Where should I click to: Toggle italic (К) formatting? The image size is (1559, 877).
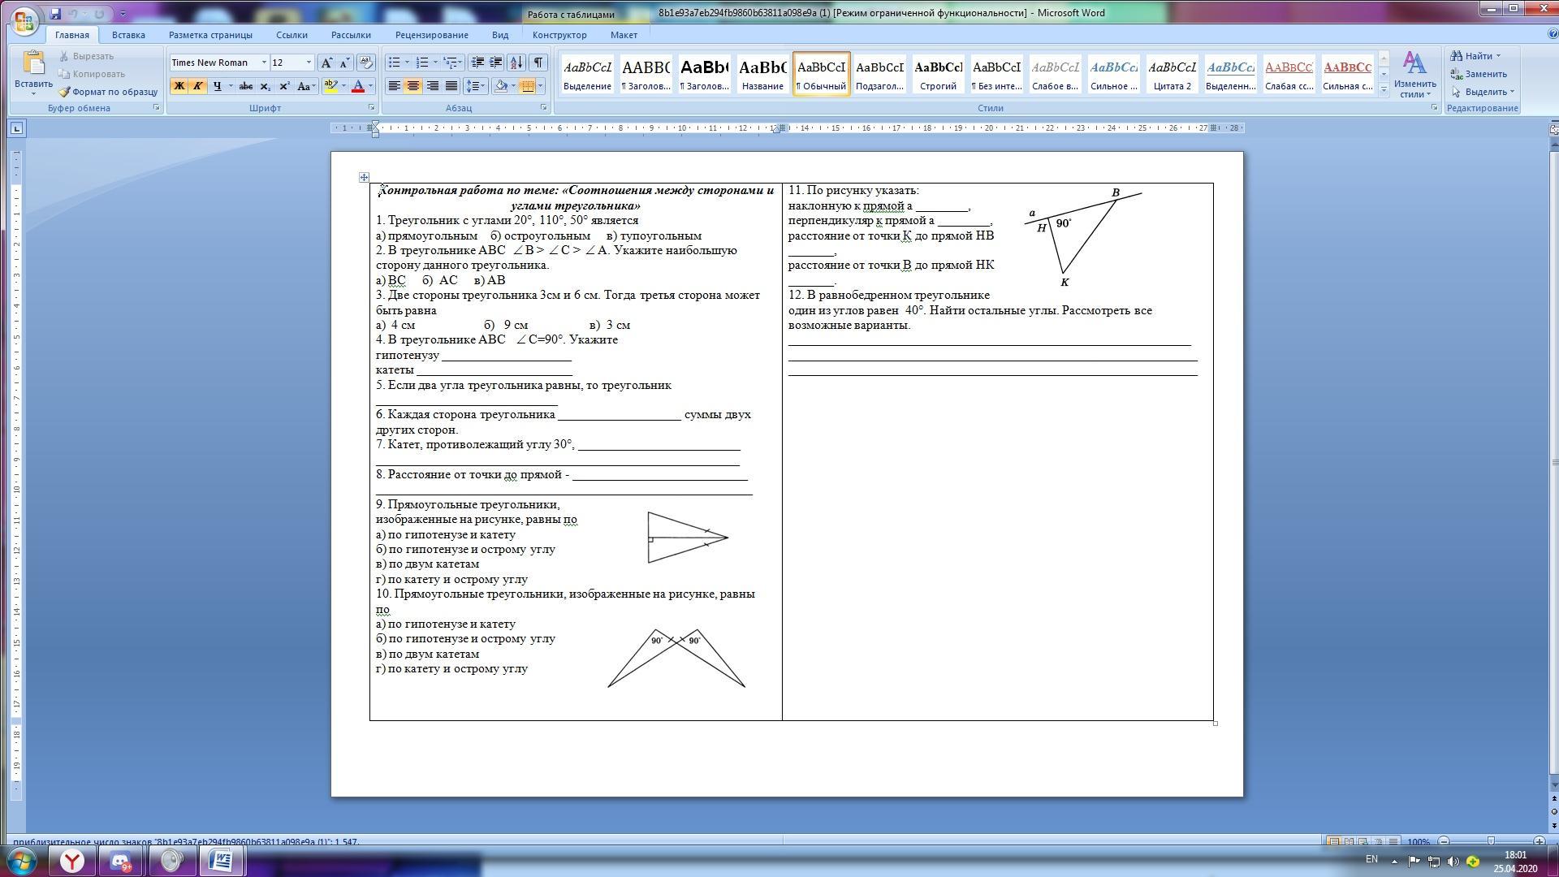point(197,86)
